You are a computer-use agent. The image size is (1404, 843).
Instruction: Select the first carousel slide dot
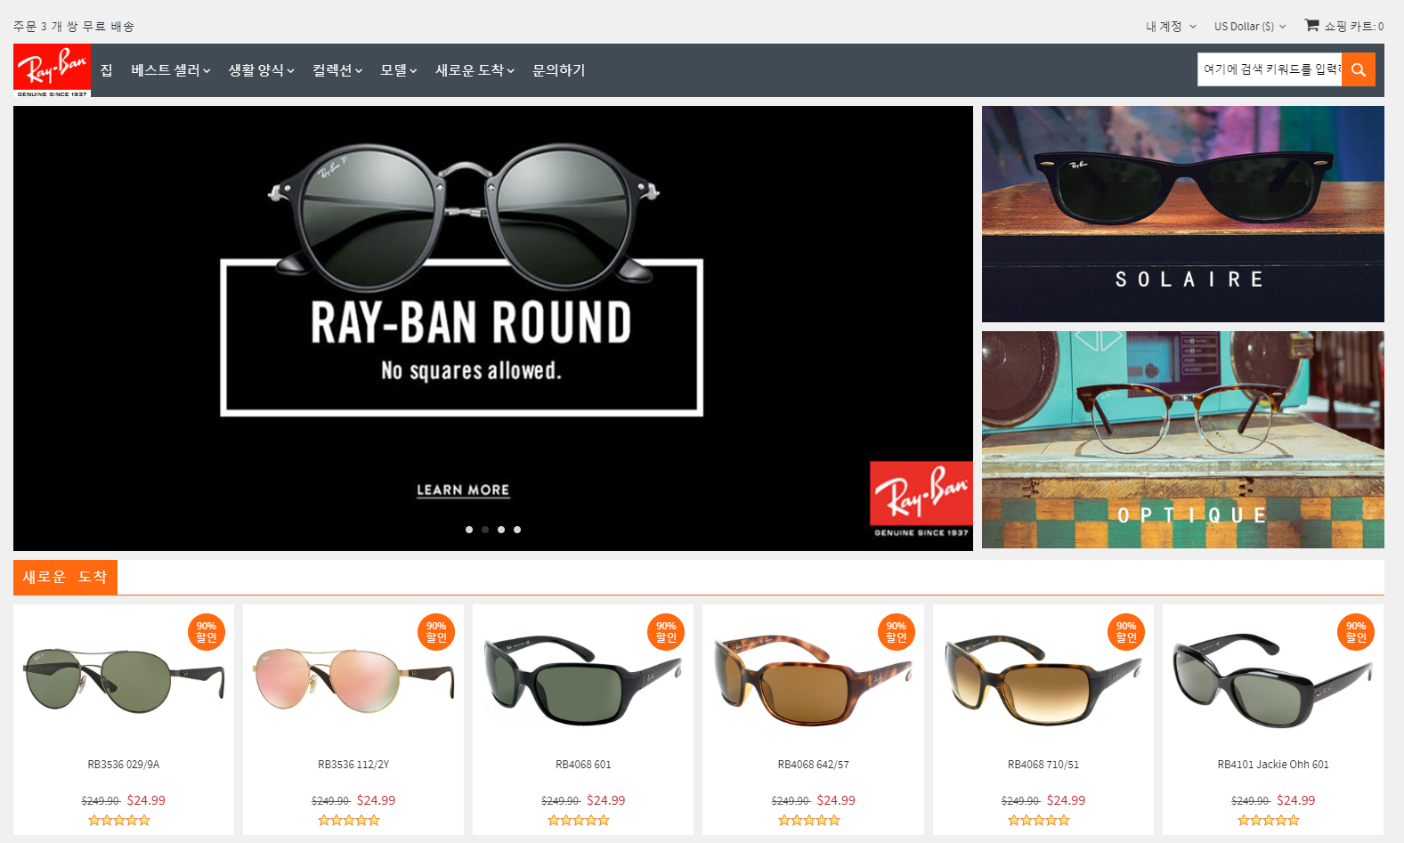click(x=469, y=530)
